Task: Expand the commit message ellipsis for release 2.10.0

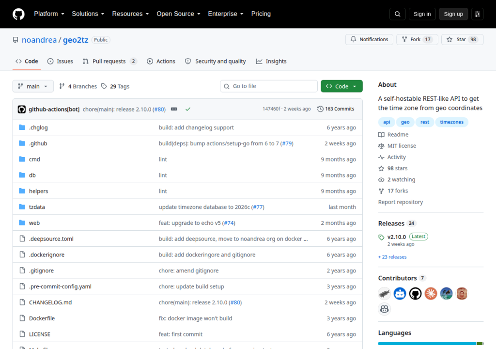Action: (174, 109)
